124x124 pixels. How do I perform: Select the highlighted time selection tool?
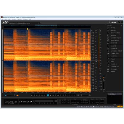[48, 95]
